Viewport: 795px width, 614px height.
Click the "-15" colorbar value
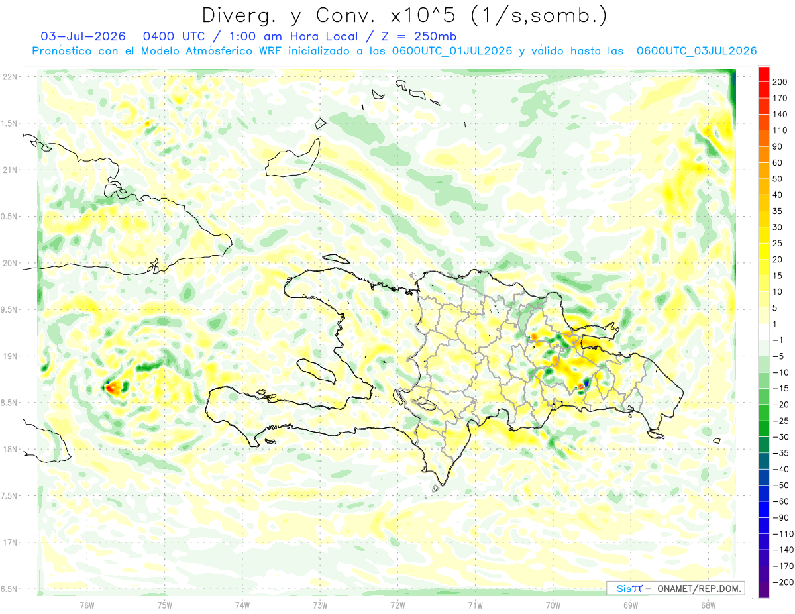point(782,389)
